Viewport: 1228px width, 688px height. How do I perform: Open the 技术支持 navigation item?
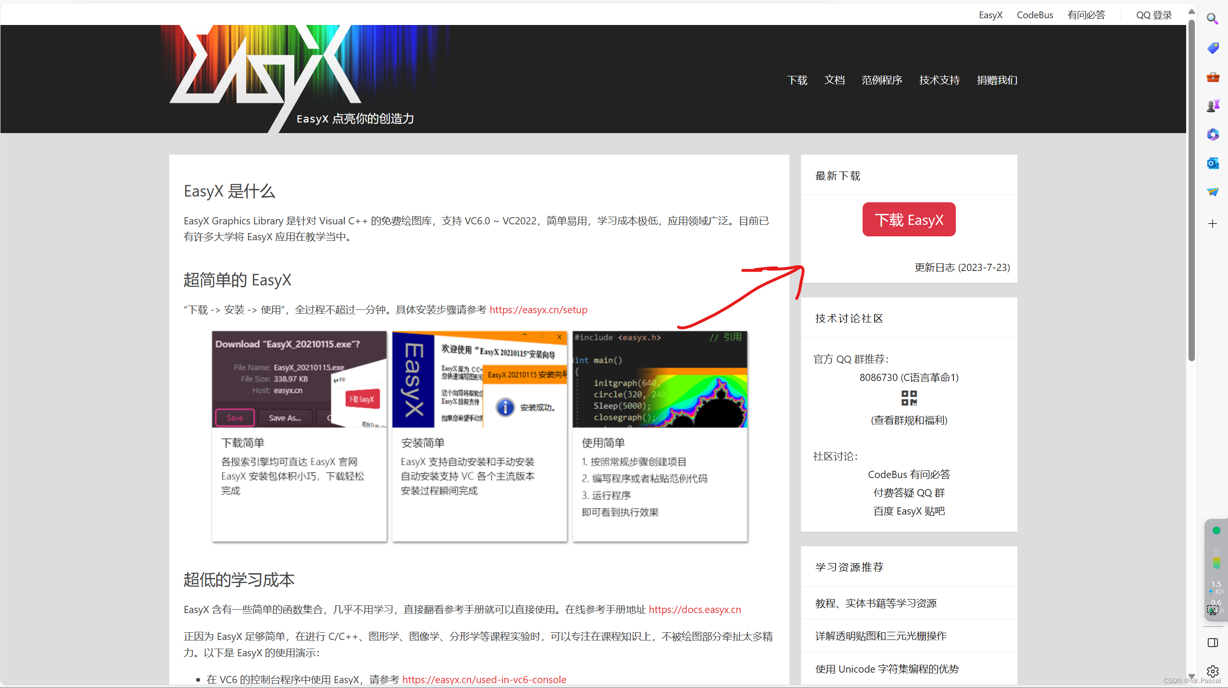coord(939,80)
